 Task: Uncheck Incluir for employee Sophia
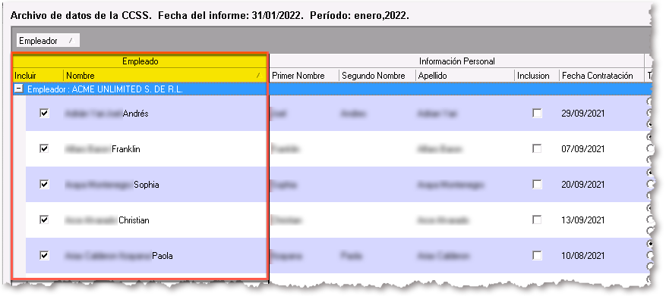pos(44,185)
